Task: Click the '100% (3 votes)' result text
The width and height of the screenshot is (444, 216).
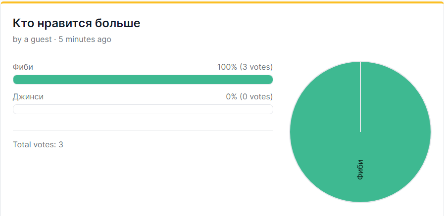Action: (245, 67)
